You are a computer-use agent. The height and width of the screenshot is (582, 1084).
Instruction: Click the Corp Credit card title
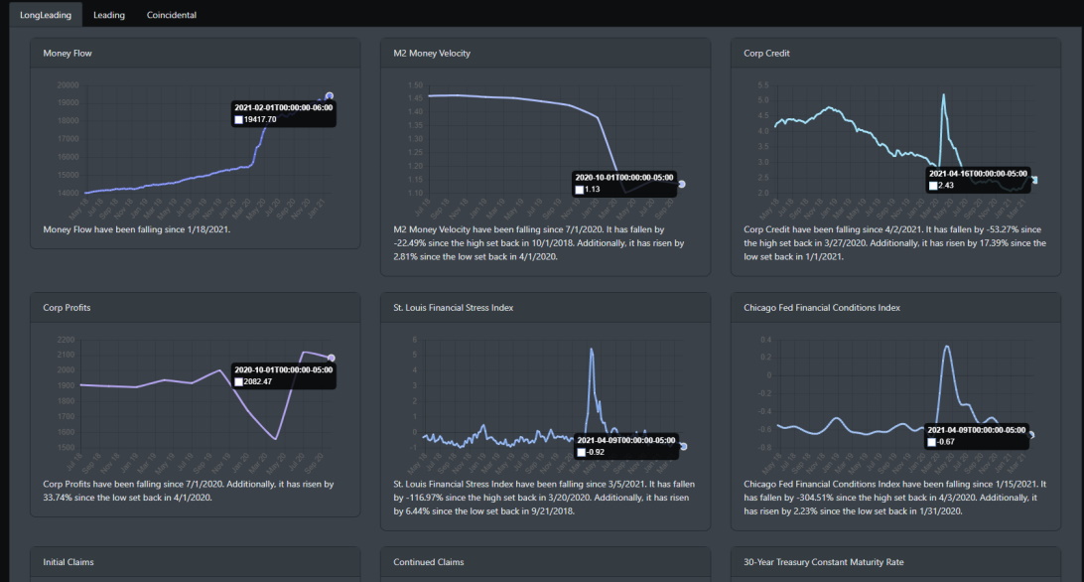766,54
